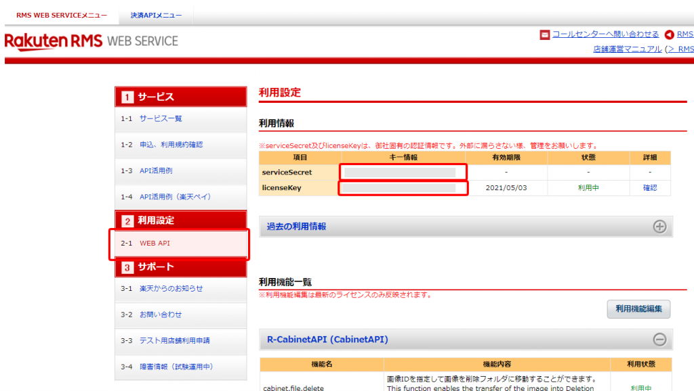Click the expiry date 2021/05/03
The width and height of the screenshot is (694, 391).
506,188
